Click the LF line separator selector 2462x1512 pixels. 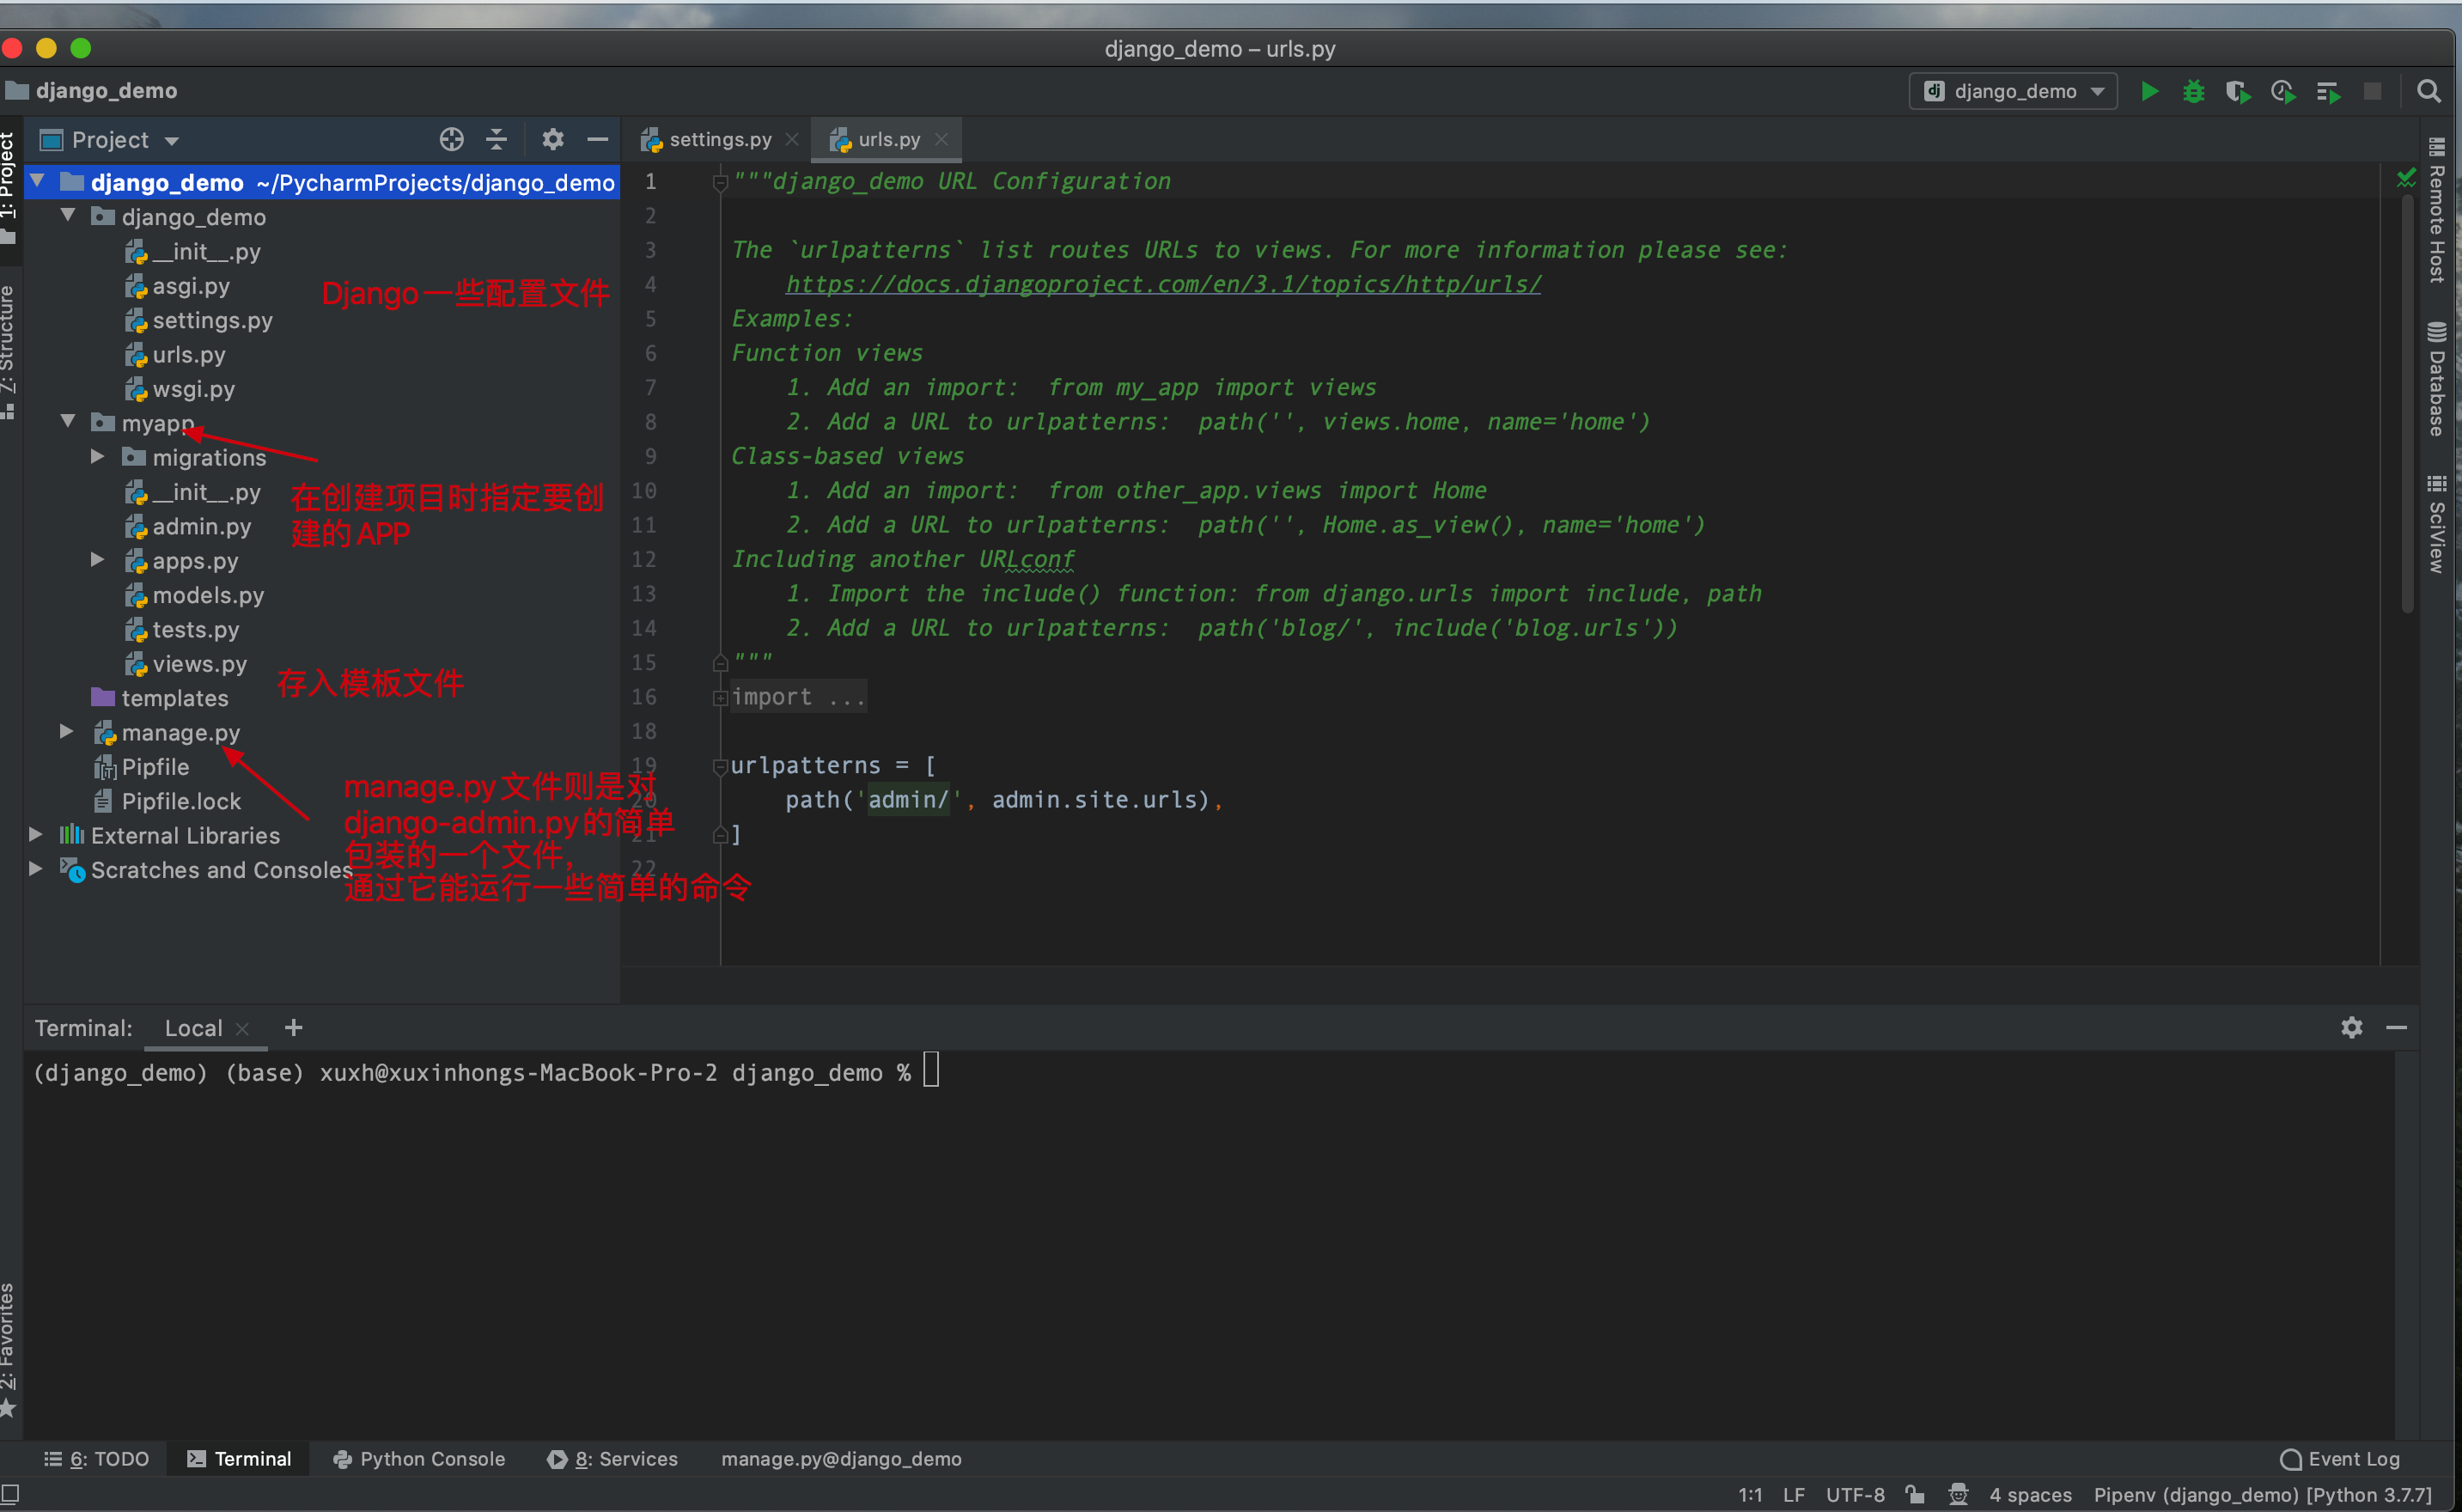(1794, 1495)
